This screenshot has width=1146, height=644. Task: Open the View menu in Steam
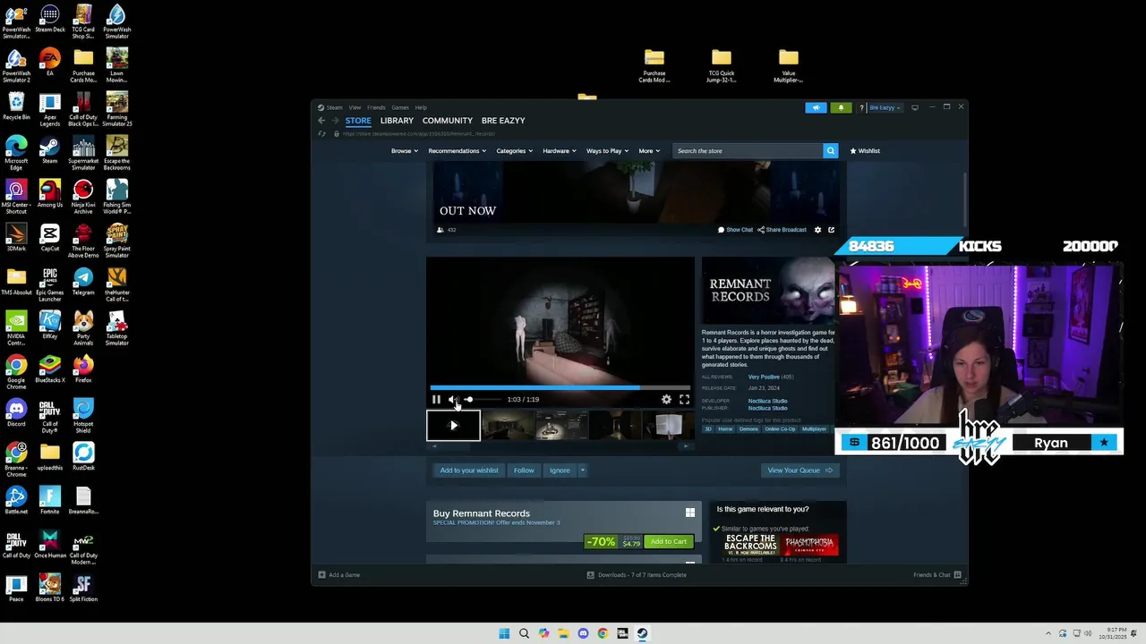[x=355, y=107]
